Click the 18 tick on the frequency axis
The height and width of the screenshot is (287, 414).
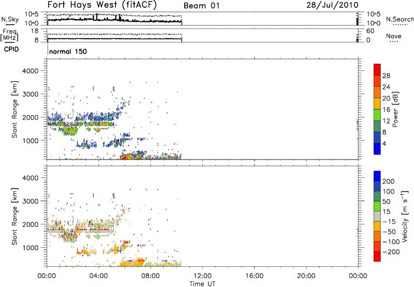click(35, 31)
